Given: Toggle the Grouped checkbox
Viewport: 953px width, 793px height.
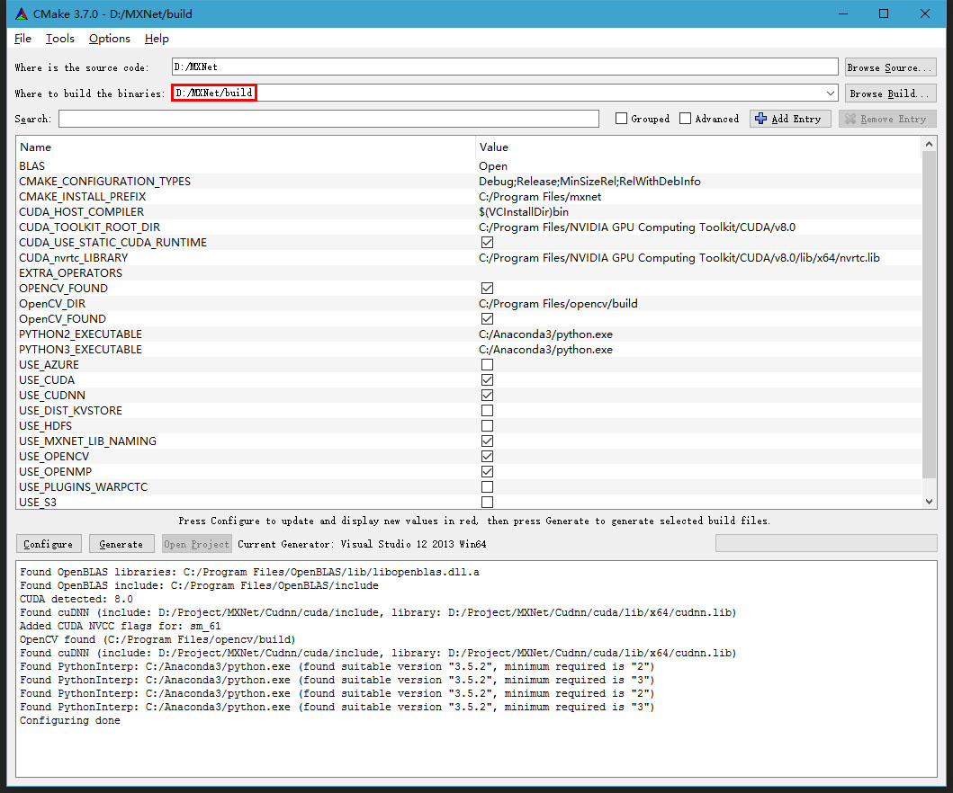Looking at the screenshot, I should point(621,119).
